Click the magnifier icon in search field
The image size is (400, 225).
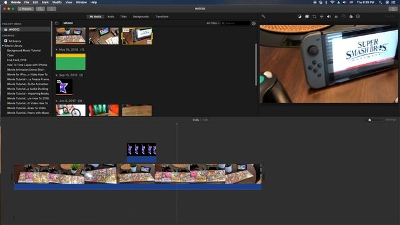coord(223,23)
